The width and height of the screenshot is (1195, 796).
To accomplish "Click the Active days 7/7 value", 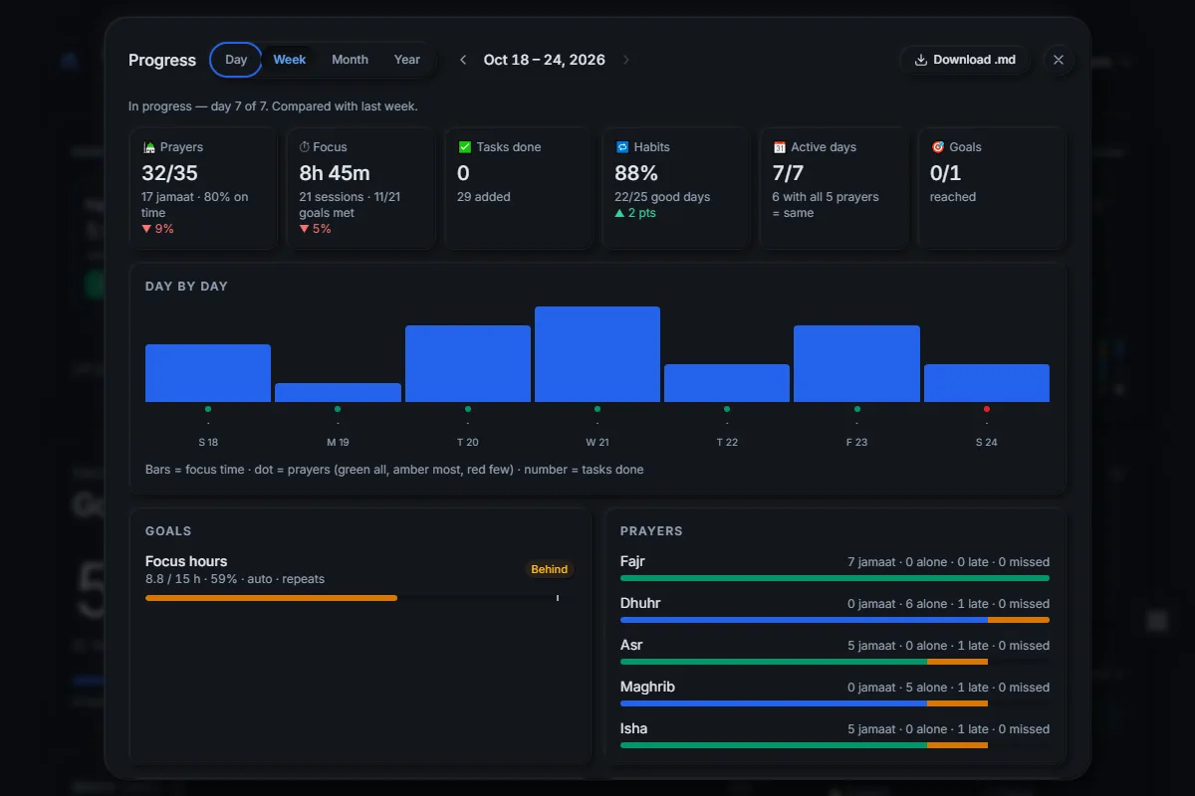I will click(789, 173).
